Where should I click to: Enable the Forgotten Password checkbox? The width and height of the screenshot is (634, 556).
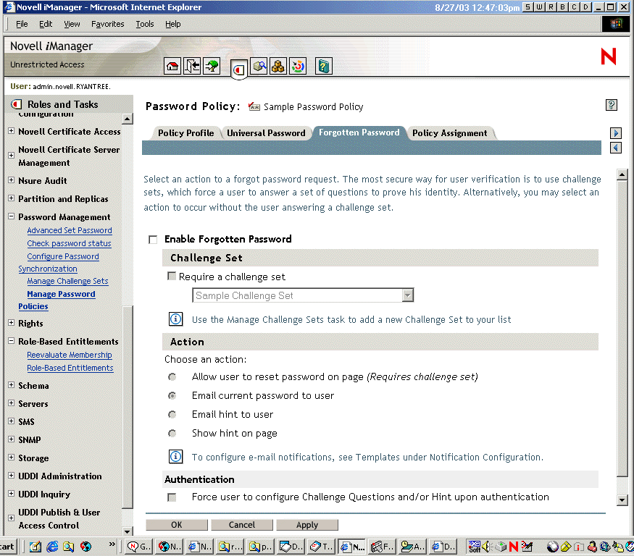click(153, 238)
